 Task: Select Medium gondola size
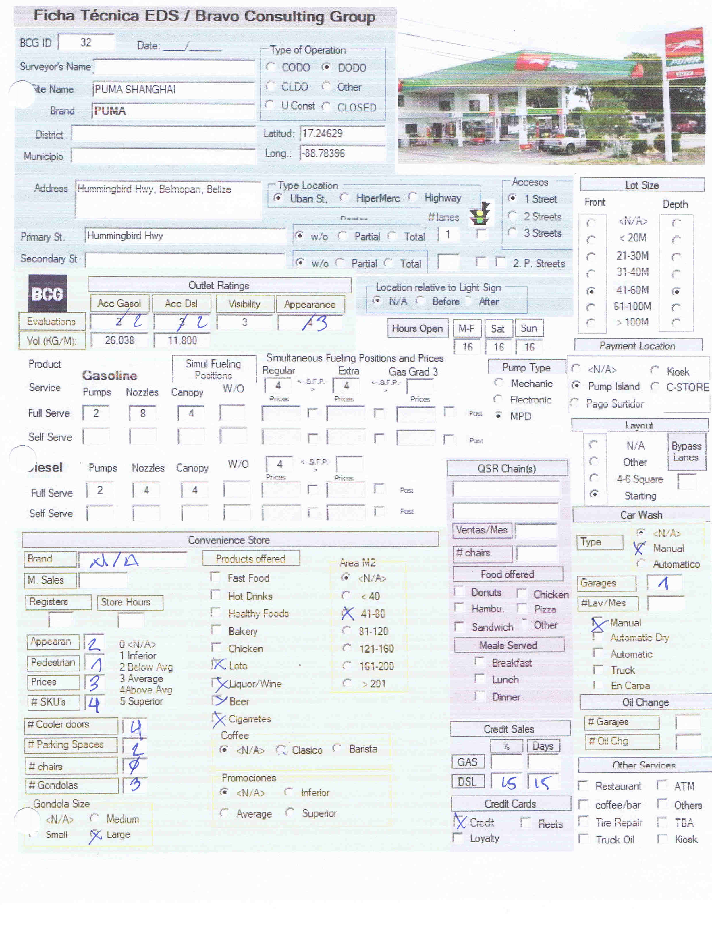[x=94, y=818]
